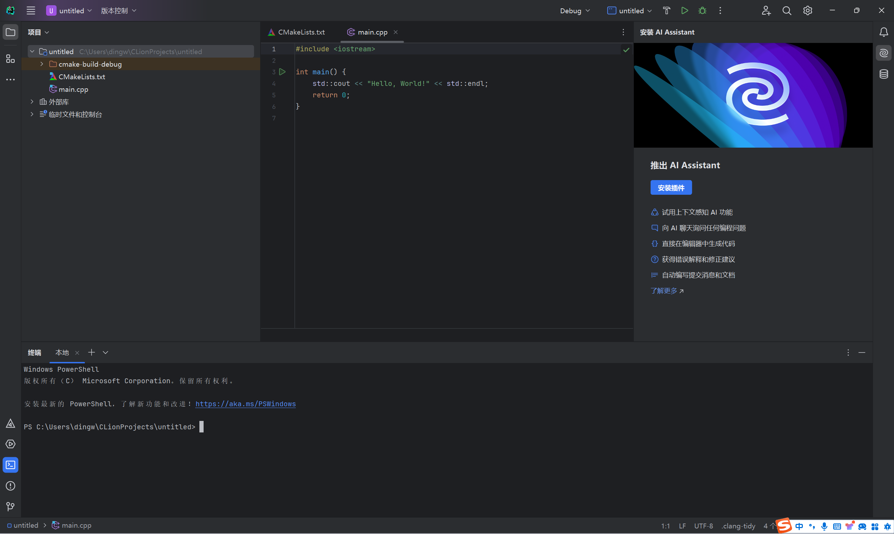
Task: Open the Structure tool window
Action: point(10,59)
